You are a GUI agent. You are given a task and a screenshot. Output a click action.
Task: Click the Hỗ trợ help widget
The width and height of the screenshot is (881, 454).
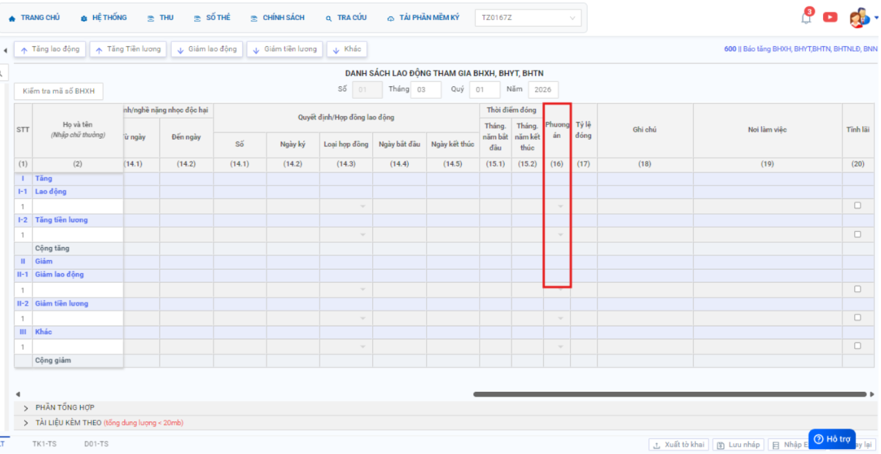[832, 439]
